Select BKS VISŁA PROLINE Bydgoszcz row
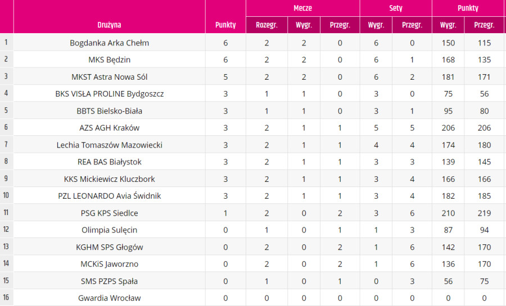506x306 pixels. tap(253, 94)
